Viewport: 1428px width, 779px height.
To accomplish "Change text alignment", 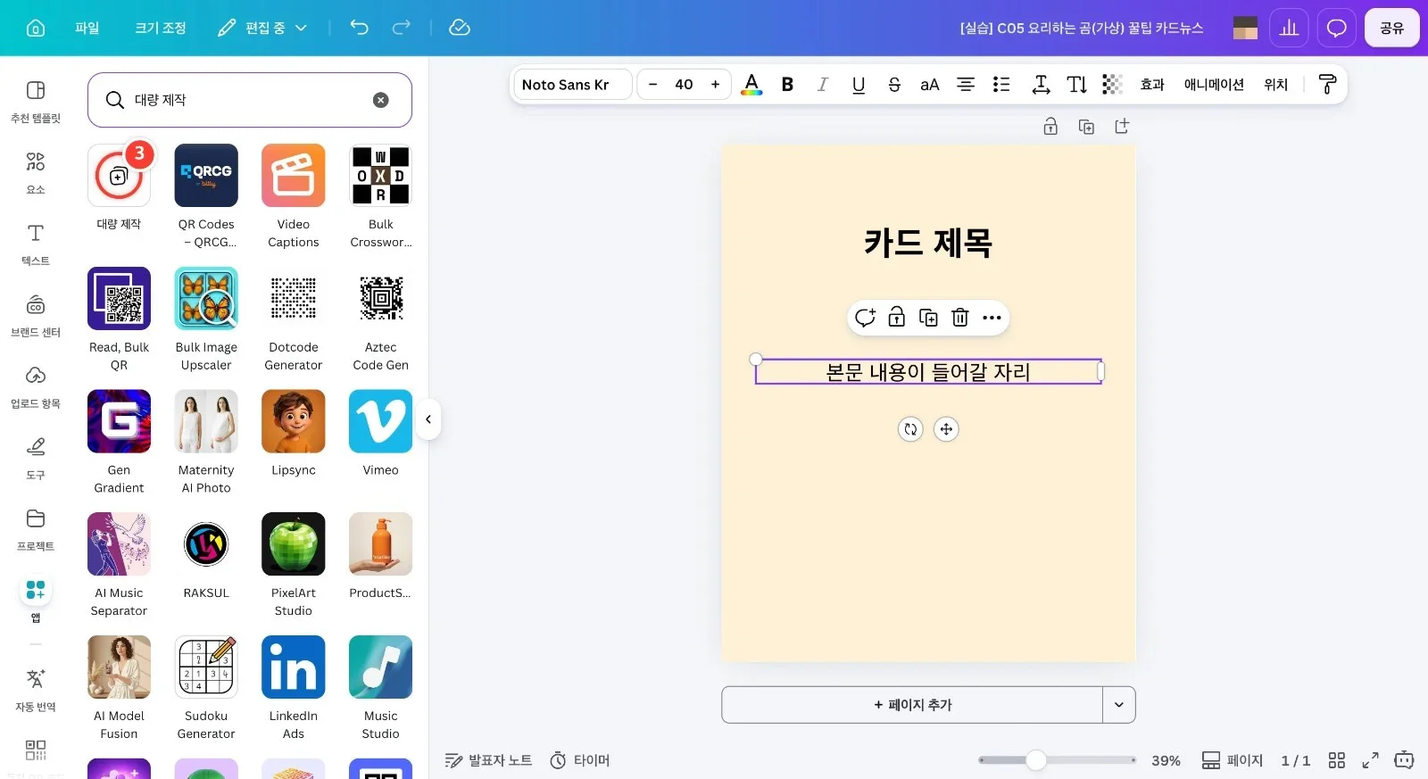I will (x=966, y=85).
